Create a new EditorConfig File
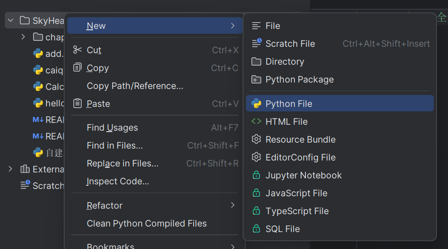448x249 pixels. coord(340,157)
